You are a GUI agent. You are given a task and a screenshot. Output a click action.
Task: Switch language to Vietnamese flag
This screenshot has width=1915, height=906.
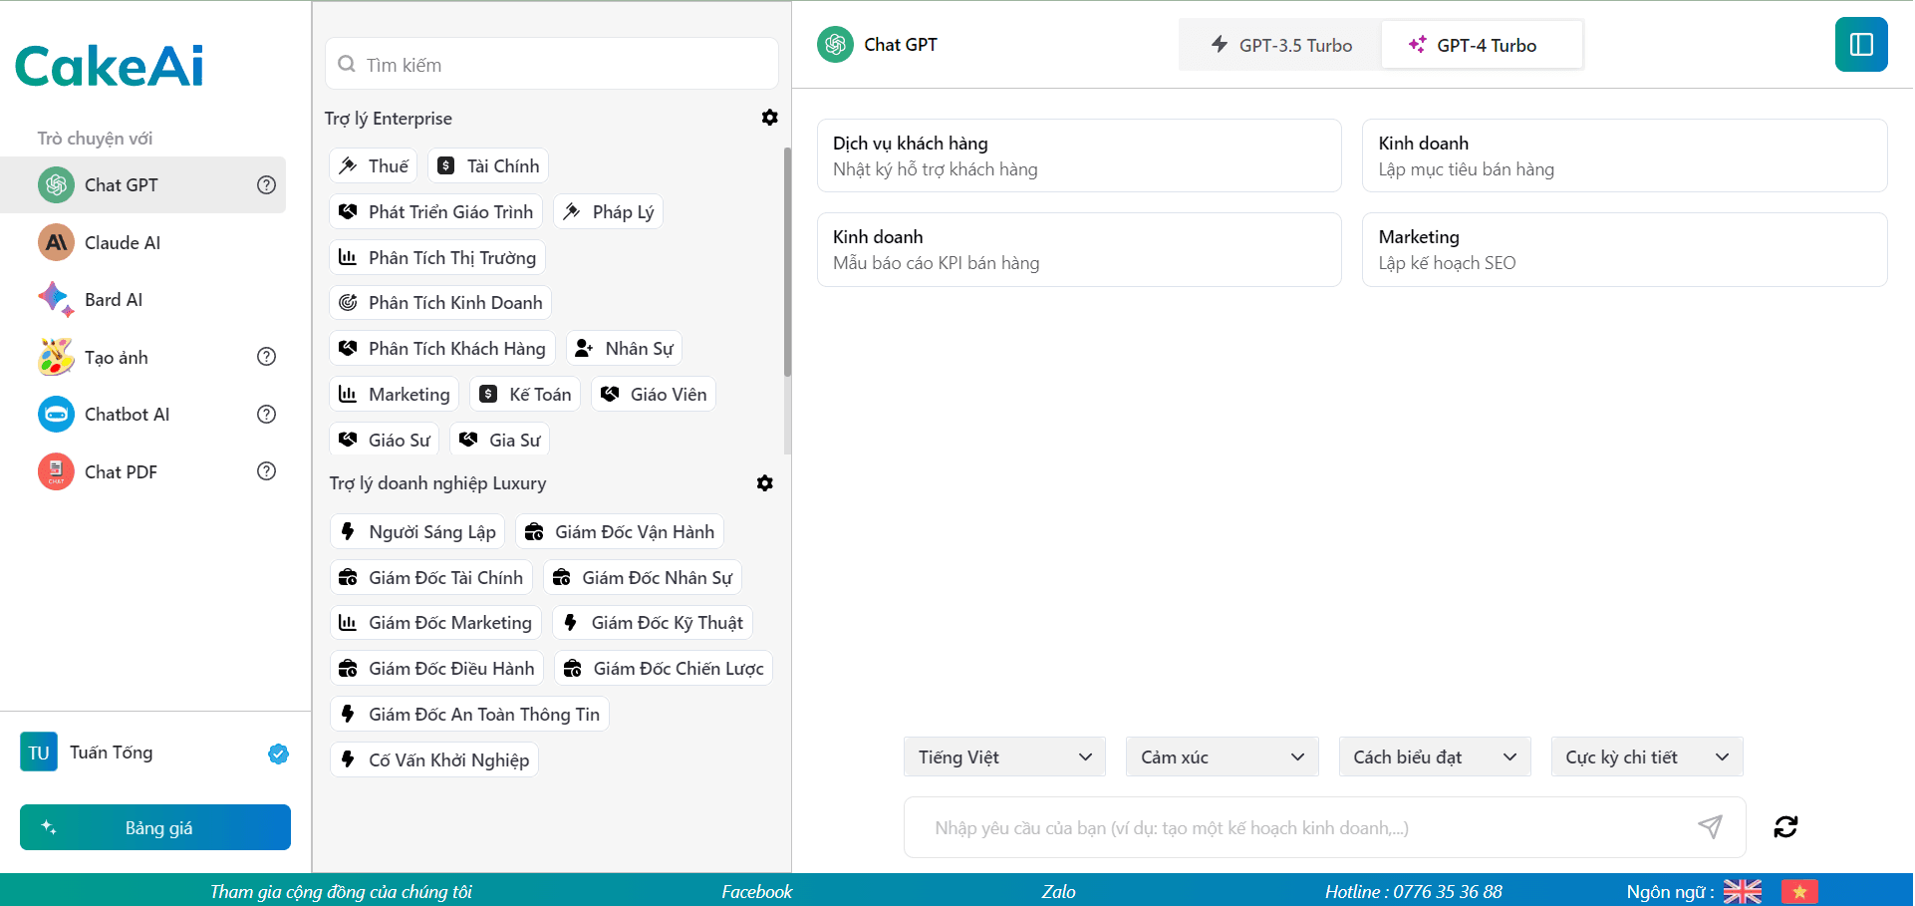[x=1799, y=891]
